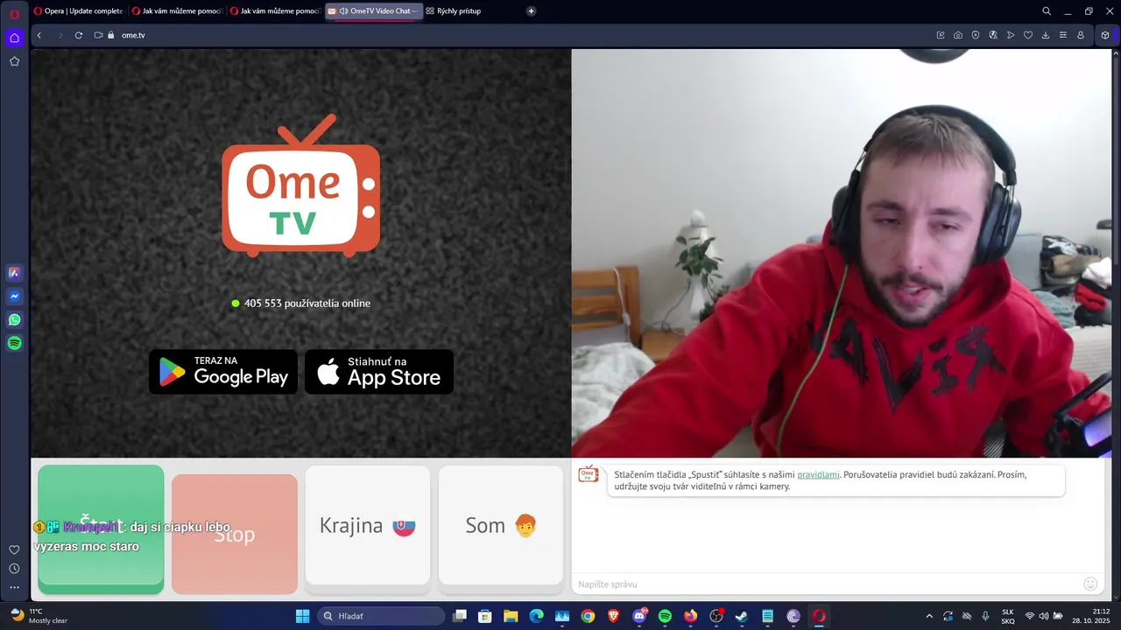Screen dimensions: 1121x630
Task: Switch to the third tab Jak vám můžeme pomoci
Action: point(275,11)
